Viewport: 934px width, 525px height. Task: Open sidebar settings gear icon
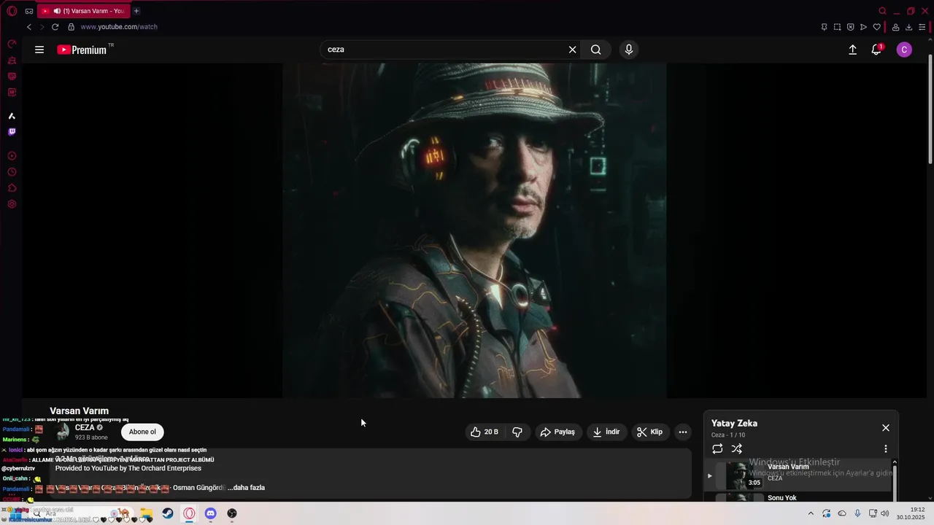pyautogui.click(x=12, y=204)
